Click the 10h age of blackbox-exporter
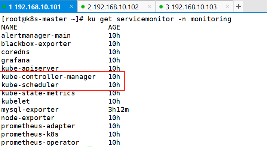 (114, 44)
